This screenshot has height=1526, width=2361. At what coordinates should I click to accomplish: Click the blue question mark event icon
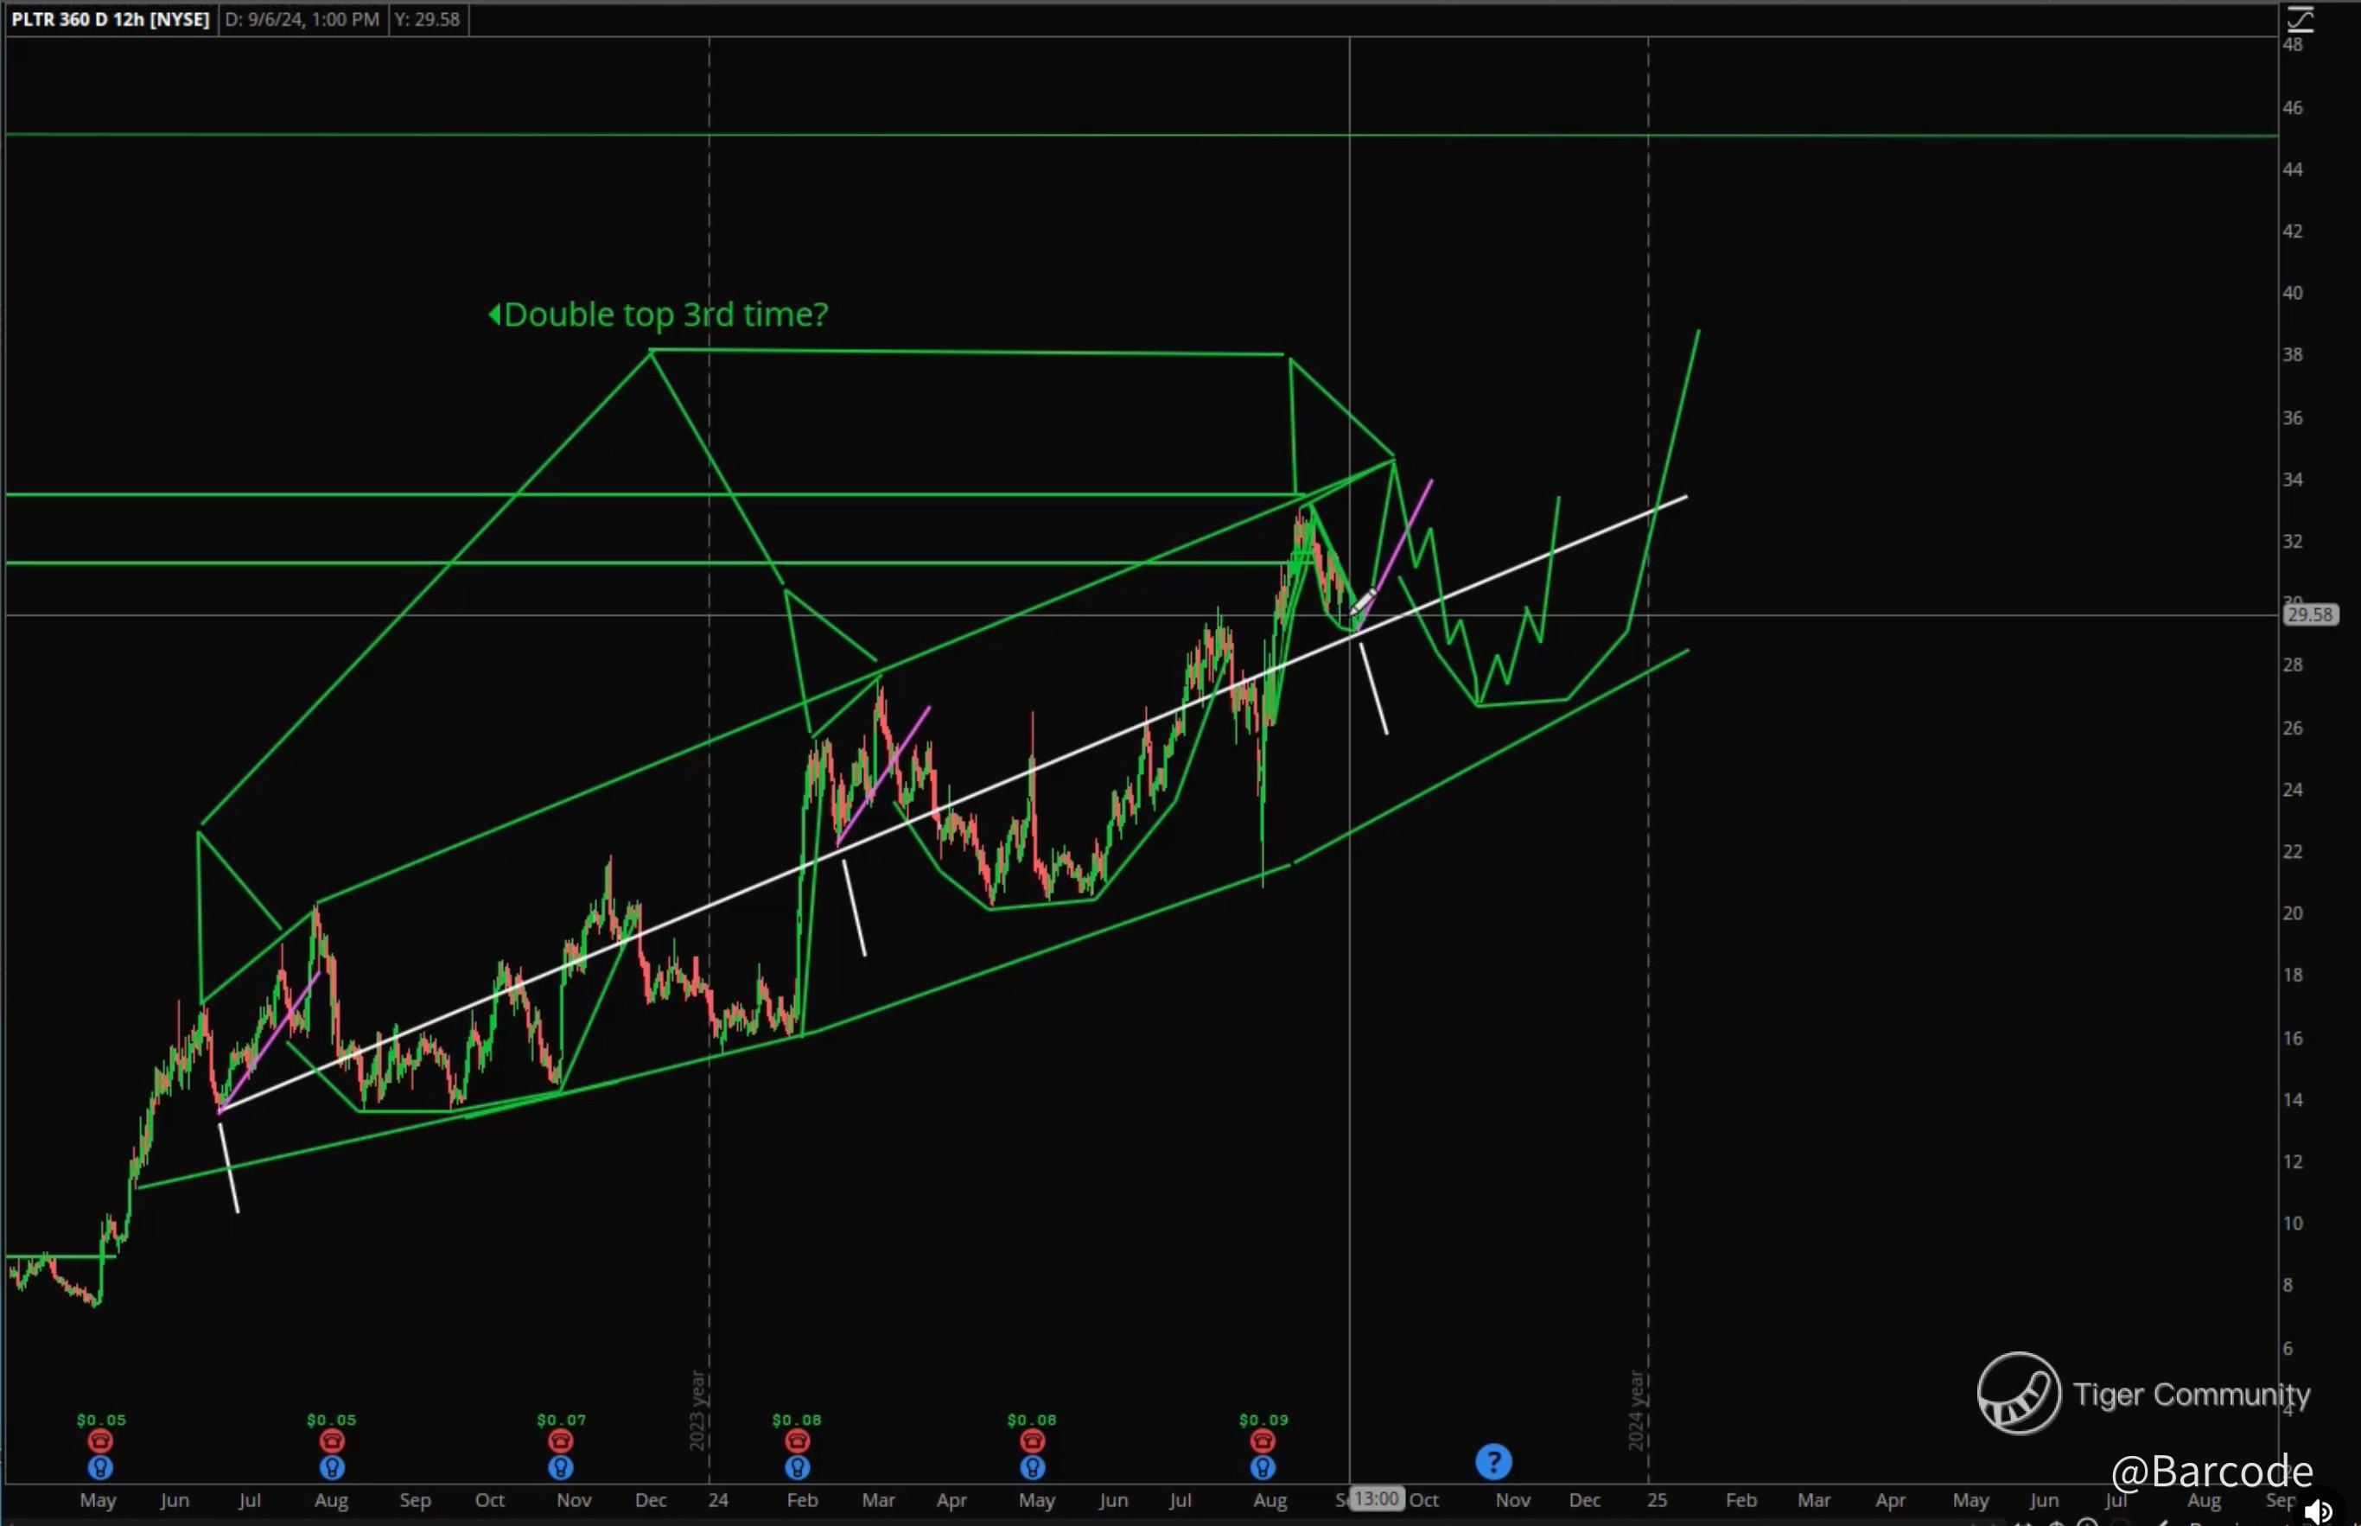1493,1461
